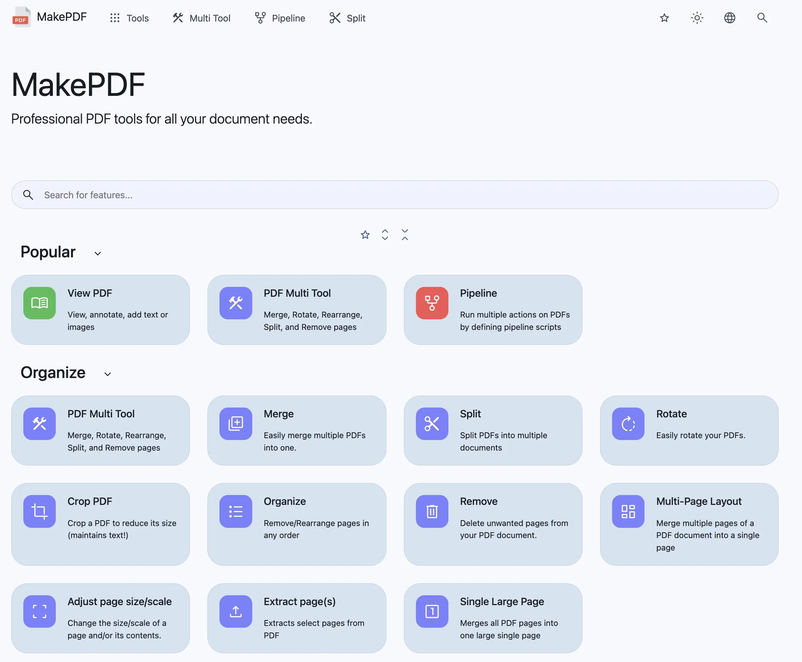Click Popular PDF Multi Tool tools icon
The height and width of the screenshot is (662, 802).
click(236, 303)
